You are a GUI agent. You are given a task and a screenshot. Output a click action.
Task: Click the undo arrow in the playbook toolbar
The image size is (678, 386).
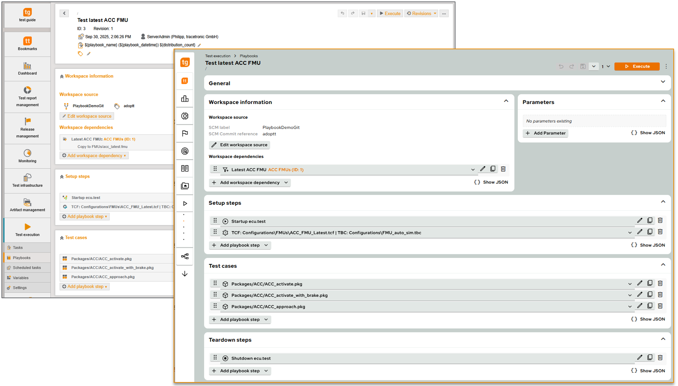(x=561, y=67)
